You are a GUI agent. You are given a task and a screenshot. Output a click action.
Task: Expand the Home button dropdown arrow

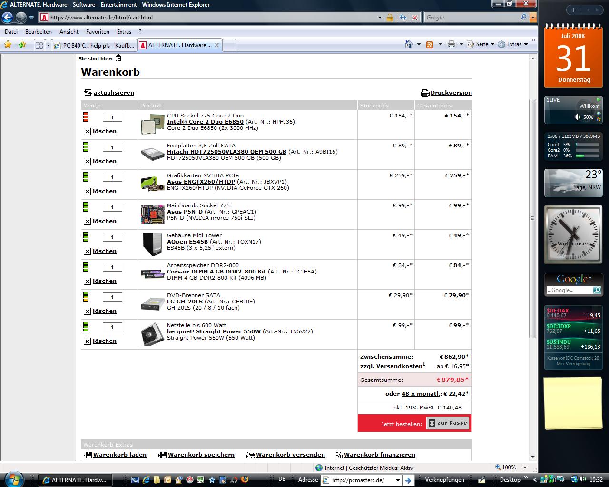(x=419, y=44)
